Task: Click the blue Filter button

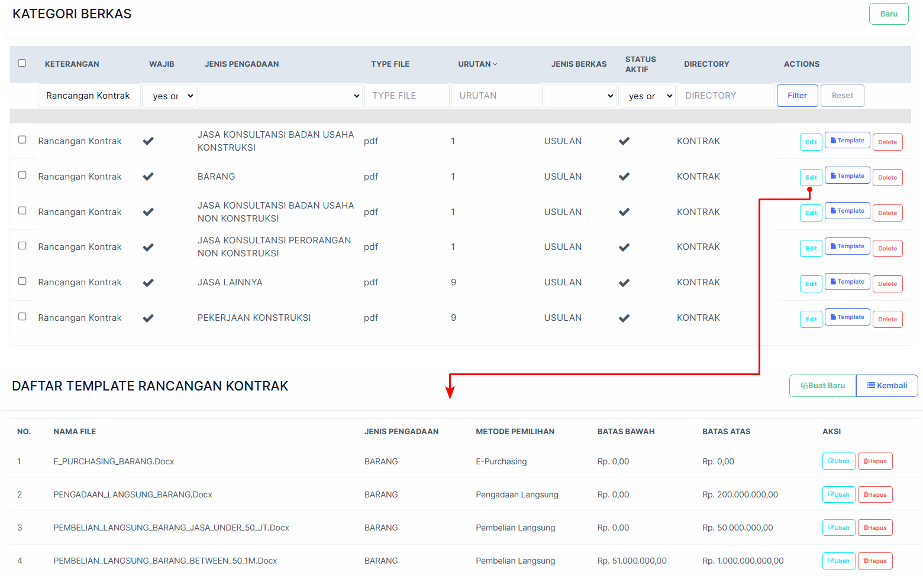Action: [797, 96]
